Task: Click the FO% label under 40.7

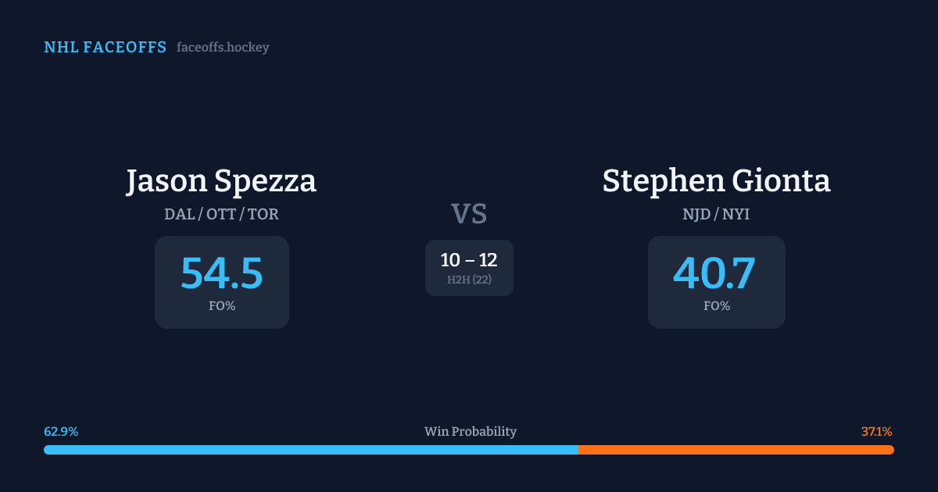Action: 716,306
